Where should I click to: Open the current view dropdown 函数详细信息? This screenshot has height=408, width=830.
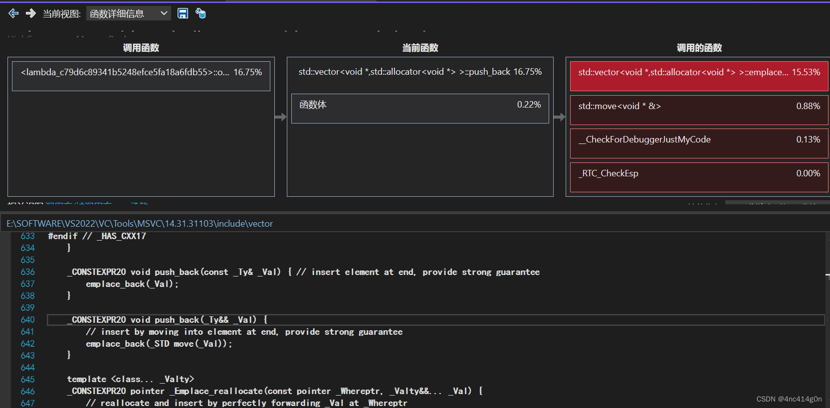(x=129, y=13)
